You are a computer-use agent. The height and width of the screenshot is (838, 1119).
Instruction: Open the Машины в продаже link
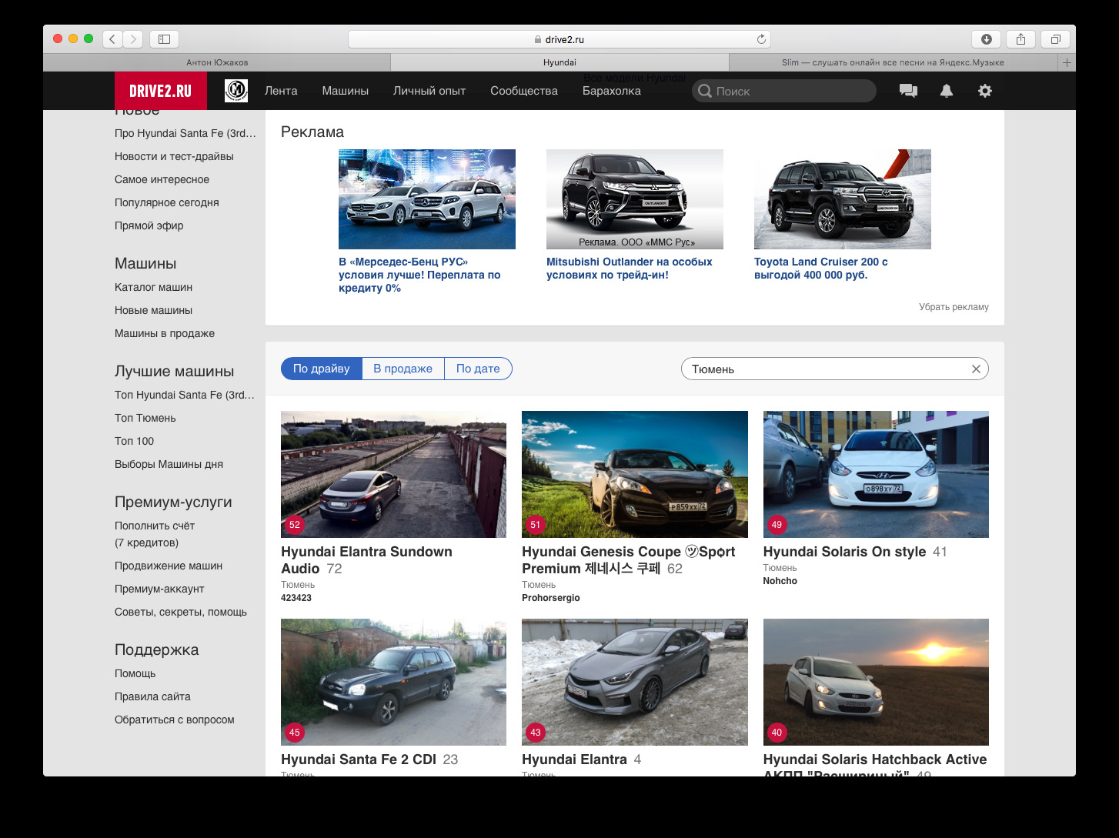(x=165, y=333)
